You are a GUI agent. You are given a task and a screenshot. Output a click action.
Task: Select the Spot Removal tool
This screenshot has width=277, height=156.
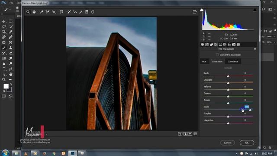pyautogui.click(x=69, y=12)
